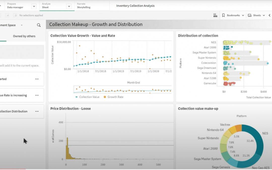Click the clear all selections icon
Viewport: 272px width, 170px height.
tap(15, 15)
